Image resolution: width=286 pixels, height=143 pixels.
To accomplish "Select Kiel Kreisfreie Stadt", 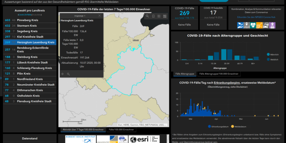I will [30, 37].
